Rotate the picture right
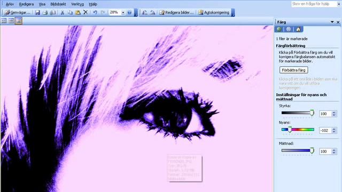Image resolution: width=342 pixels, height=192 pixels. coord(152,13)
